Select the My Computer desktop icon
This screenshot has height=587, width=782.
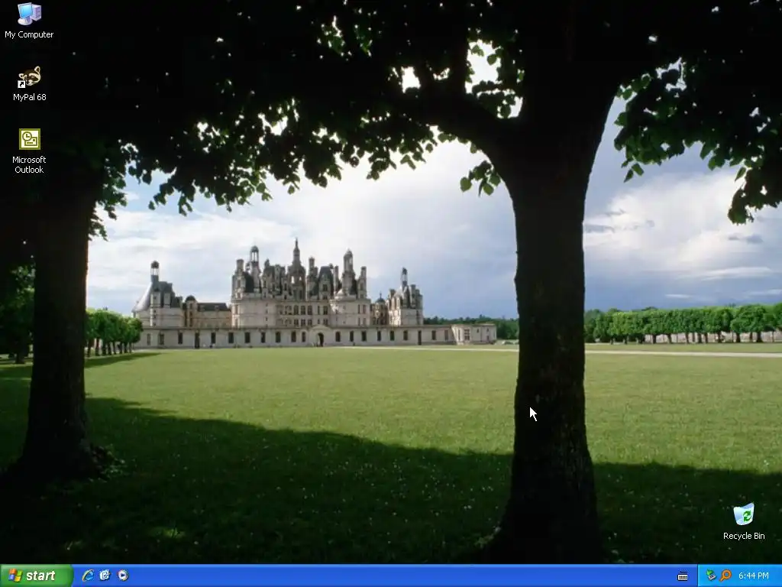(x=29, y=21)
